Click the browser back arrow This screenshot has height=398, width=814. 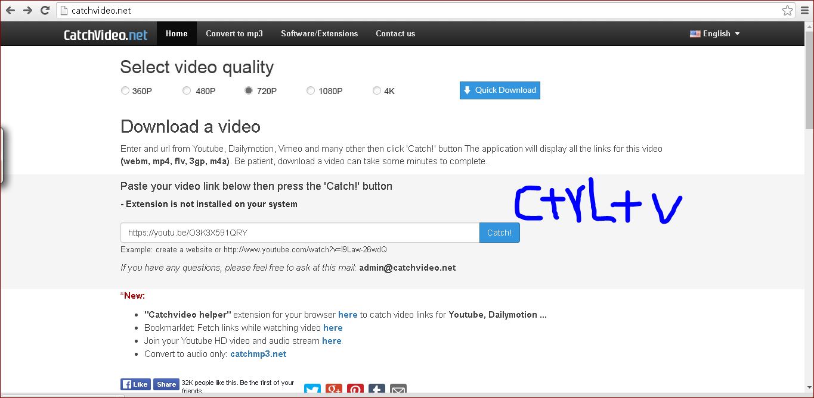(10, 11)
